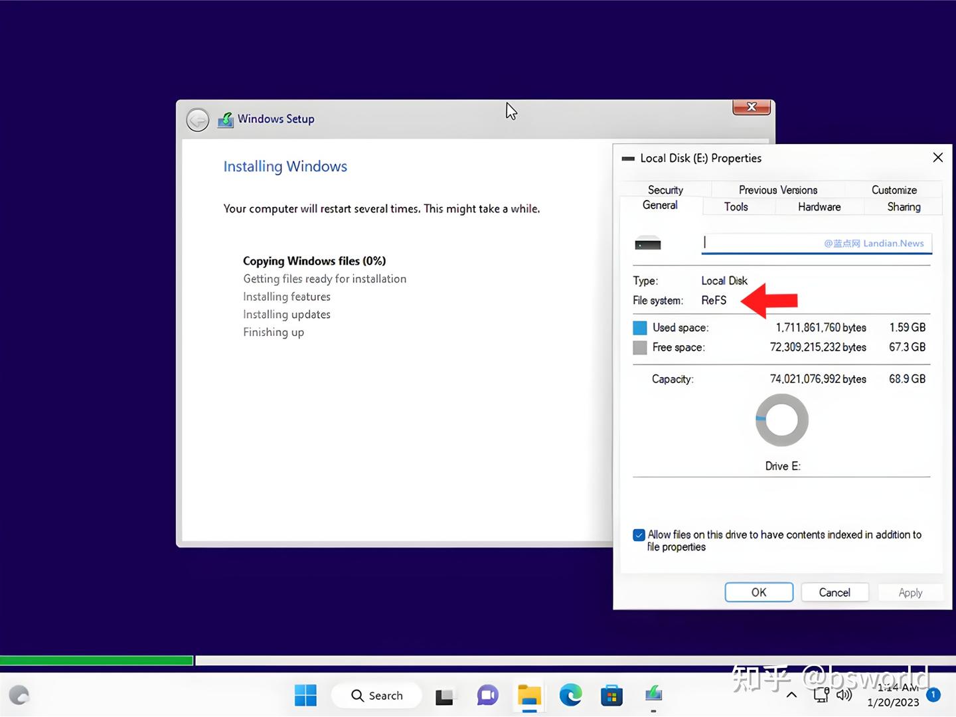This screenshot has height=717, width=956.
Task: Open the Previous Versions tab
Action: tap(777, 190)
